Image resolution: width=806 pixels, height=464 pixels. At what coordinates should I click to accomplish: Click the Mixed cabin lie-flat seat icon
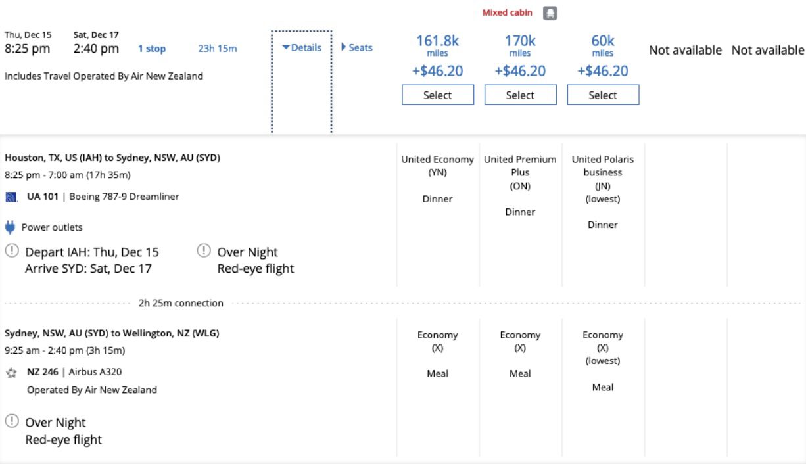click(550, 12)
